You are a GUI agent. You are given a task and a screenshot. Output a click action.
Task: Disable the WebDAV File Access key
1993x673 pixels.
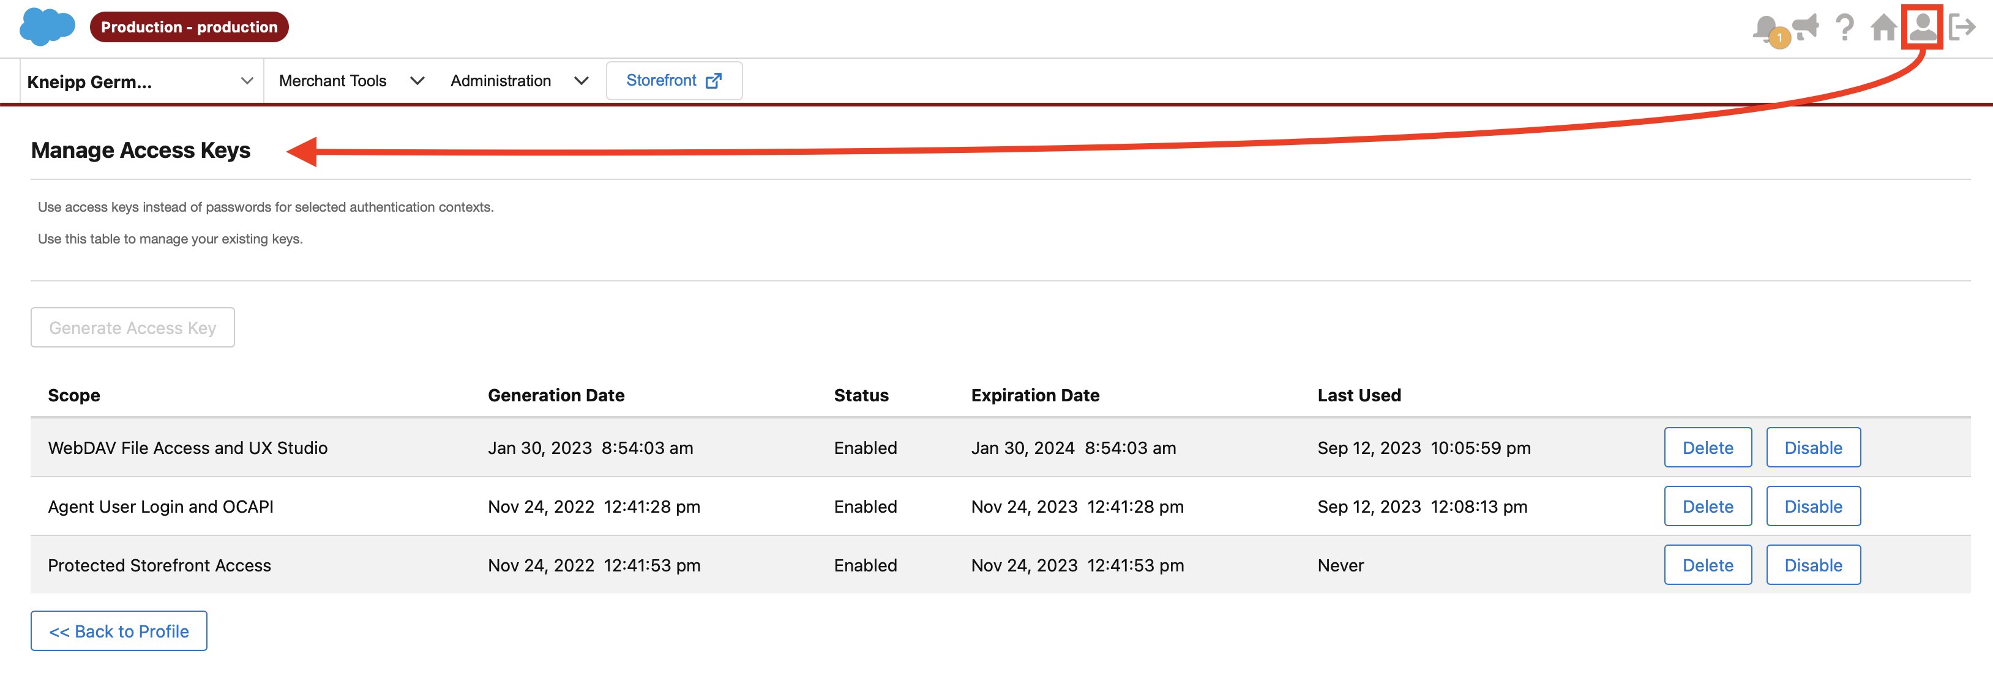tap(1812, 448)
